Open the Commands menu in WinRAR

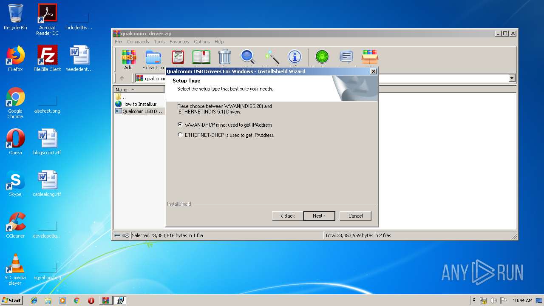[x=138, y=42]
